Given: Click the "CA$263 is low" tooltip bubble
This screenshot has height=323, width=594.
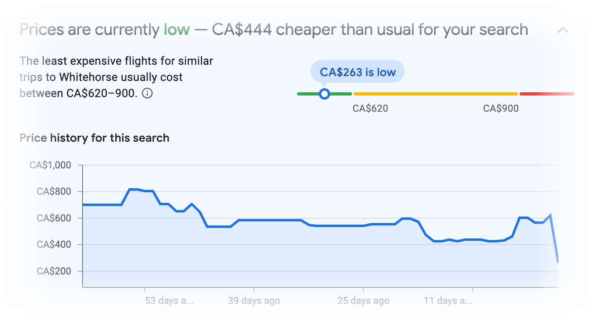Looking at the screenshot, I should [x=357, y=72].
